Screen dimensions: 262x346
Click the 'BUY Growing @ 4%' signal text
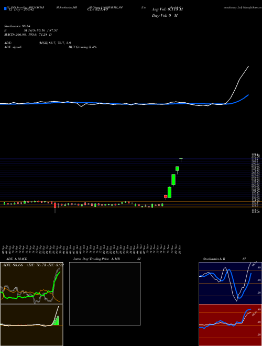pyautogui.click(x=82, y=47)
